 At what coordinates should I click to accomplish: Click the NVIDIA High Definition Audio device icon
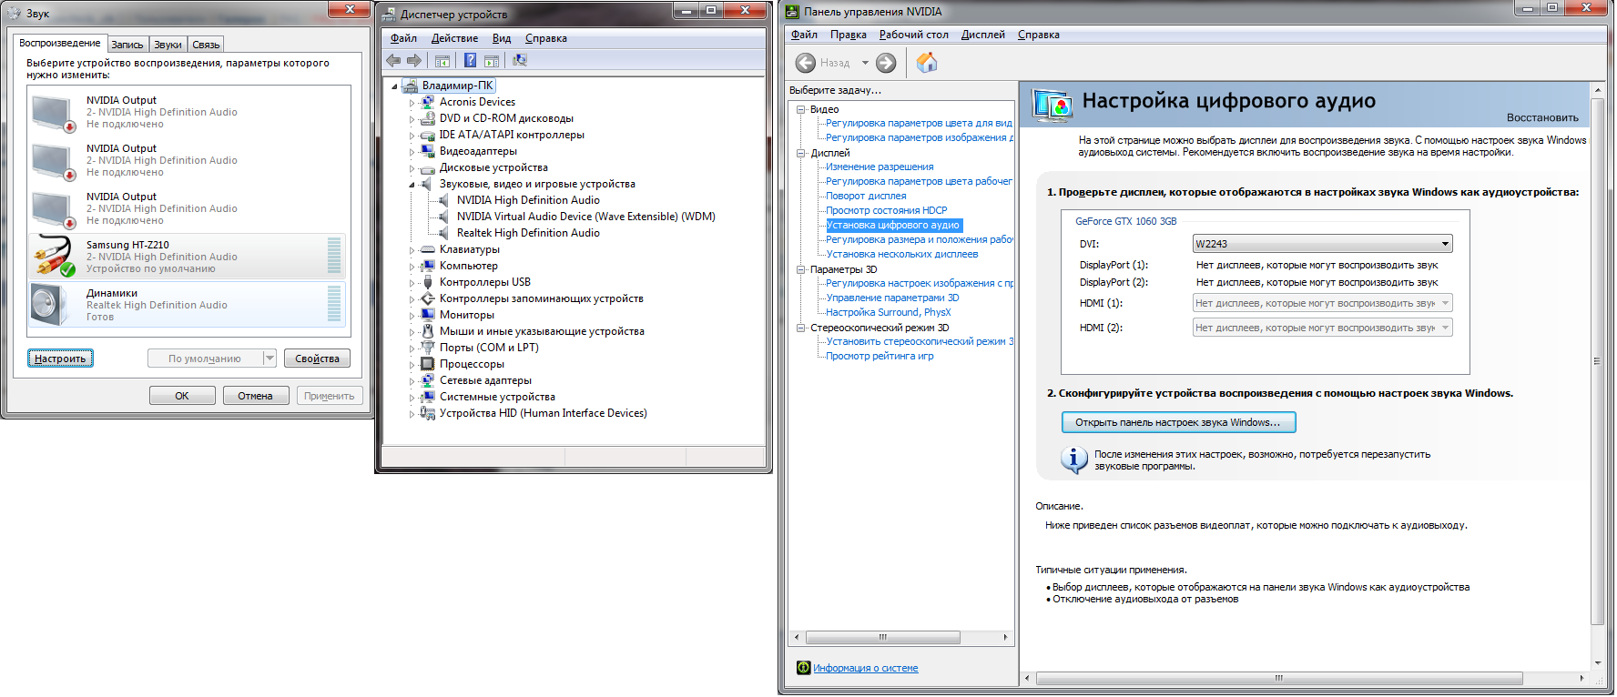(x=443, y=200)
